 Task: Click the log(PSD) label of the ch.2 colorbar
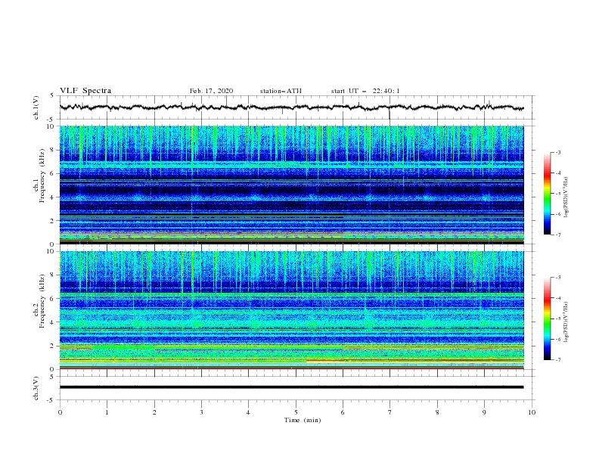[x=566, y=322]
